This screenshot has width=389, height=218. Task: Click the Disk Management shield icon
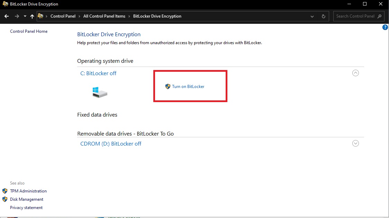coord(5,199)
